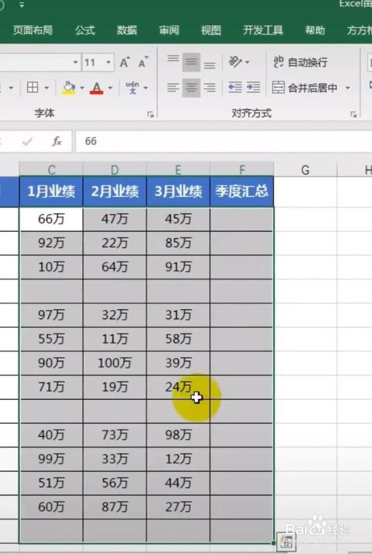
Task: Select column G header
Action: (x=306, y=170)
